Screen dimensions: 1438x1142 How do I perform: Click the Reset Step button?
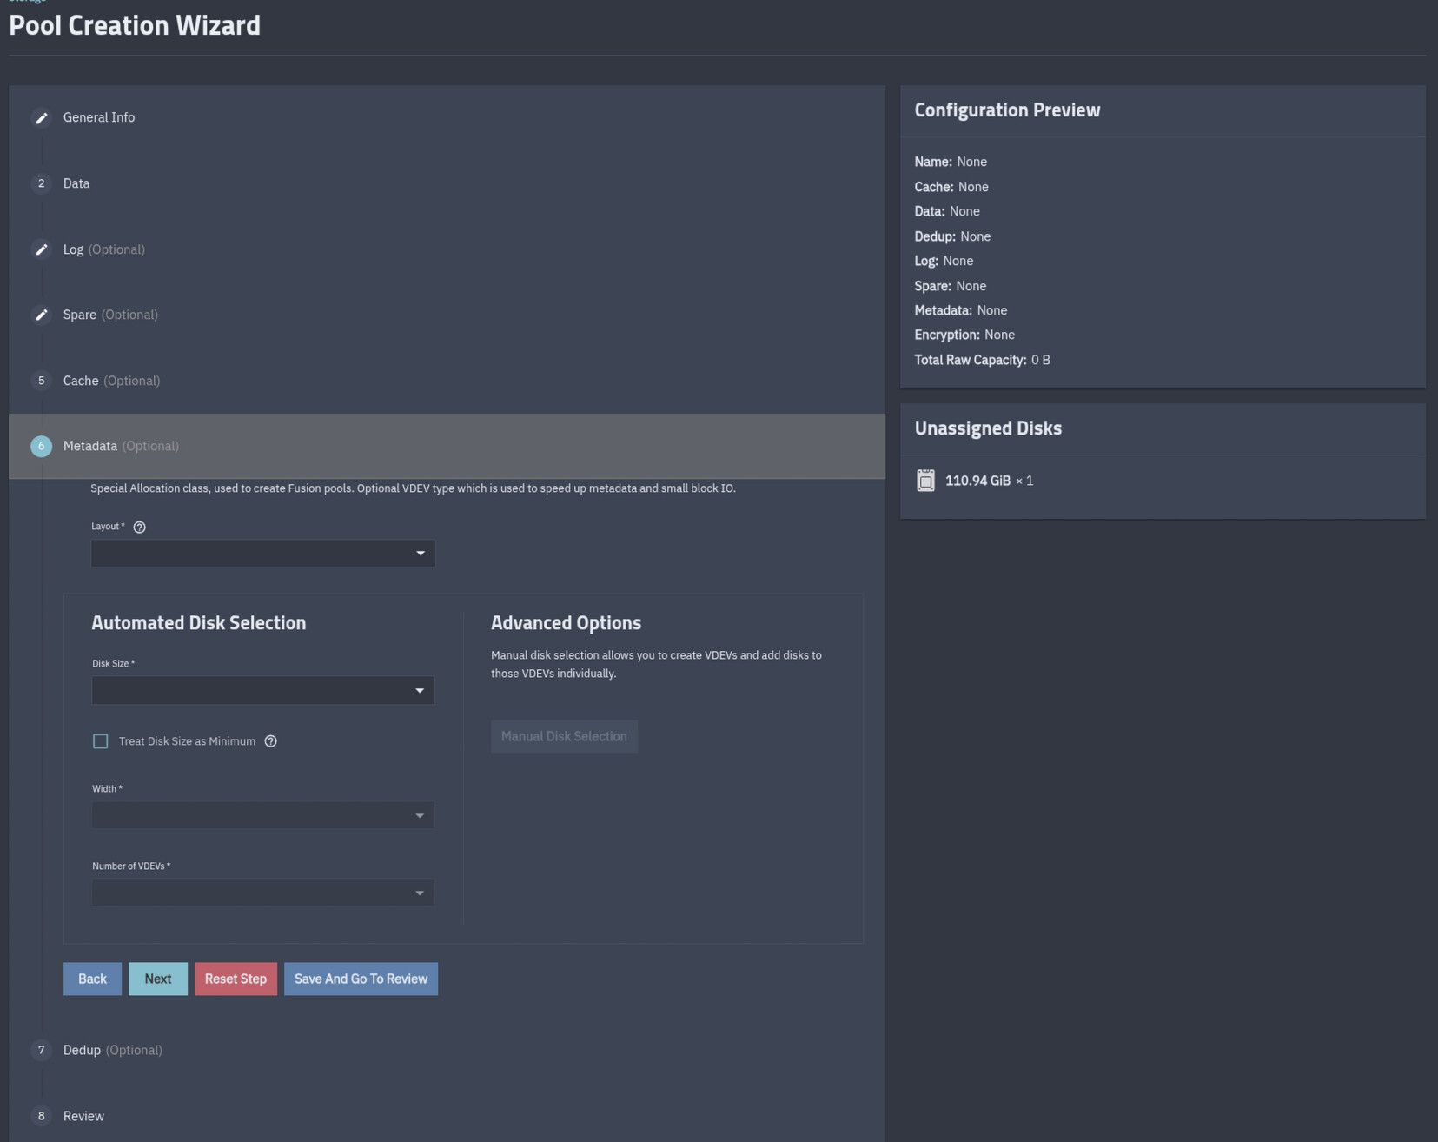(x=235, y=979)
